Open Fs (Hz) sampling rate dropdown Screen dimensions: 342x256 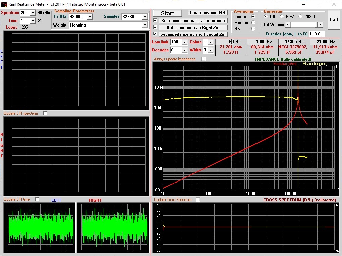click(90, 17)
